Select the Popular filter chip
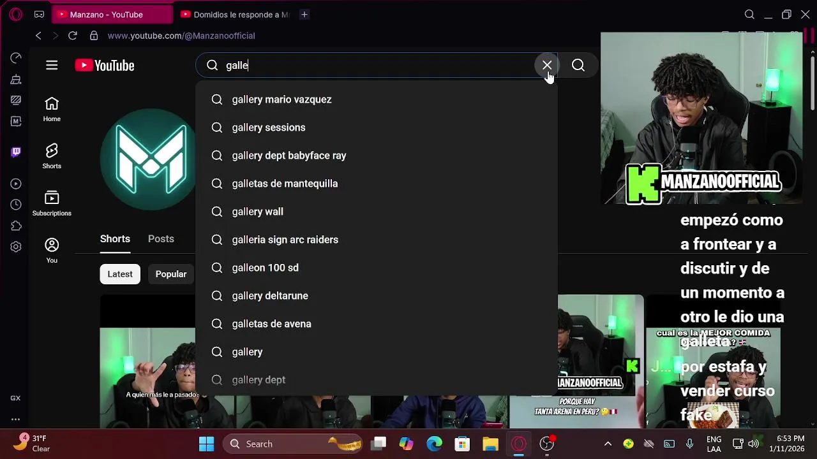 point(171,274)
